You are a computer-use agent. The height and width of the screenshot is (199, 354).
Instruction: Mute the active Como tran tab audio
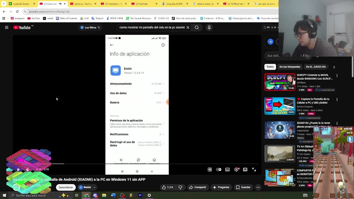click(x=60, y=4)
